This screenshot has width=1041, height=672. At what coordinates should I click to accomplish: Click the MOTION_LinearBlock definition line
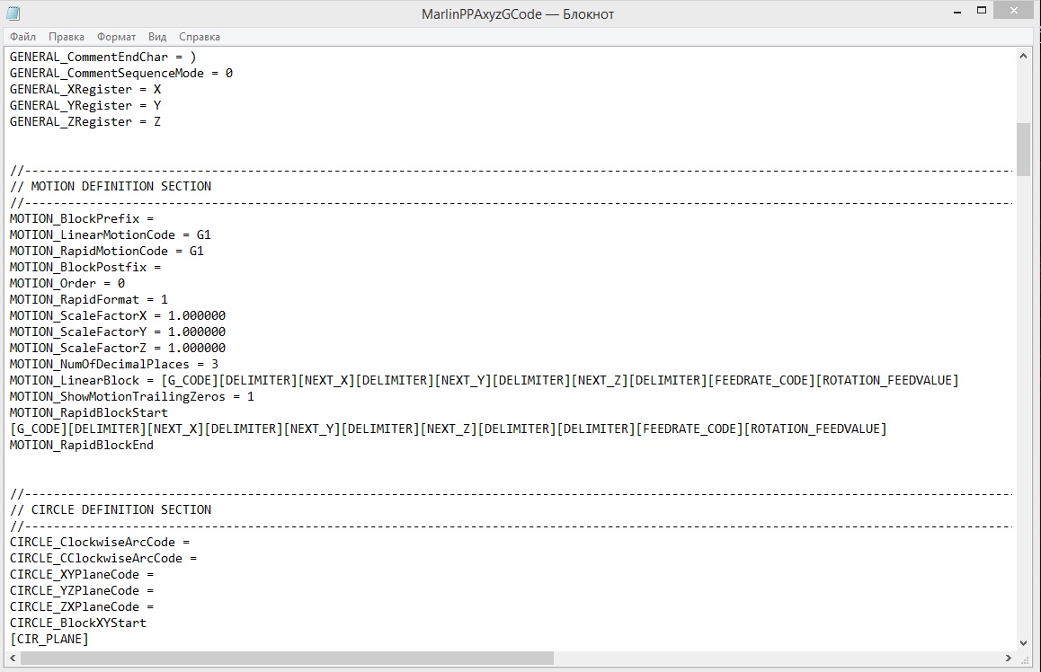pyautogui.click(x=484, y=381)
